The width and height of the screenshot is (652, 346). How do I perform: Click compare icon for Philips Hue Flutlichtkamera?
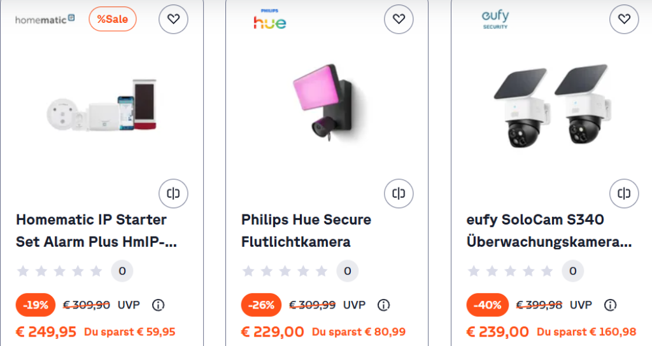click(399, 193)
